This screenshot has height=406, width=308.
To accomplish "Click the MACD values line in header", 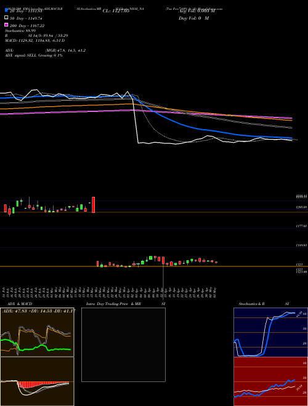I will coord(34,41).
